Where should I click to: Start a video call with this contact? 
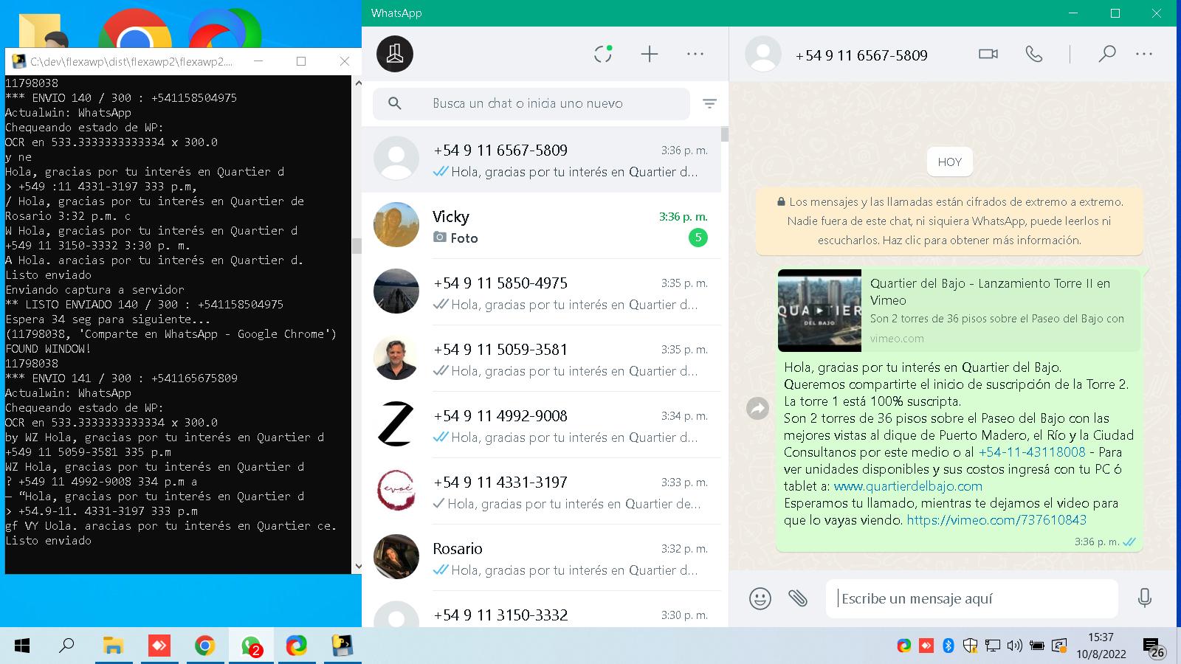click(x=988, y=54)
